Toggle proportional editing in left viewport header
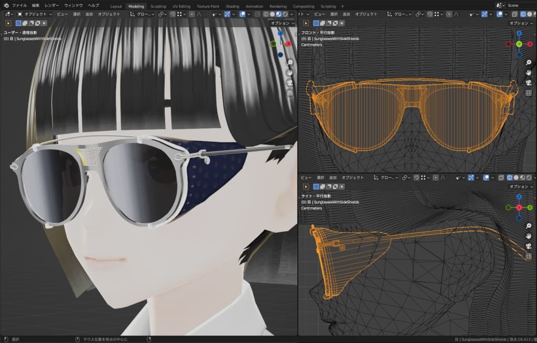The image size is (537, 343). (x=191, y=14)
